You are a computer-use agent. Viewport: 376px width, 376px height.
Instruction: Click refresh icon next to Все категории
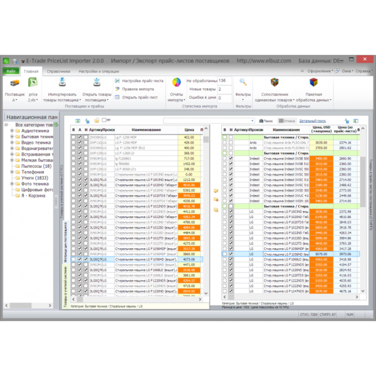tap(56, 125)
